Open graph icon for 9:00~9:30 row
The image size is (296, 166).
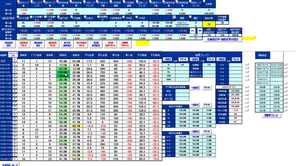point(14,72)
